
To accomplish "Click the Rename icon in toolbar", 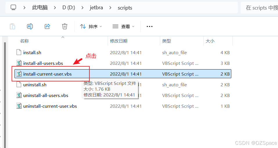I will point(30,26).
